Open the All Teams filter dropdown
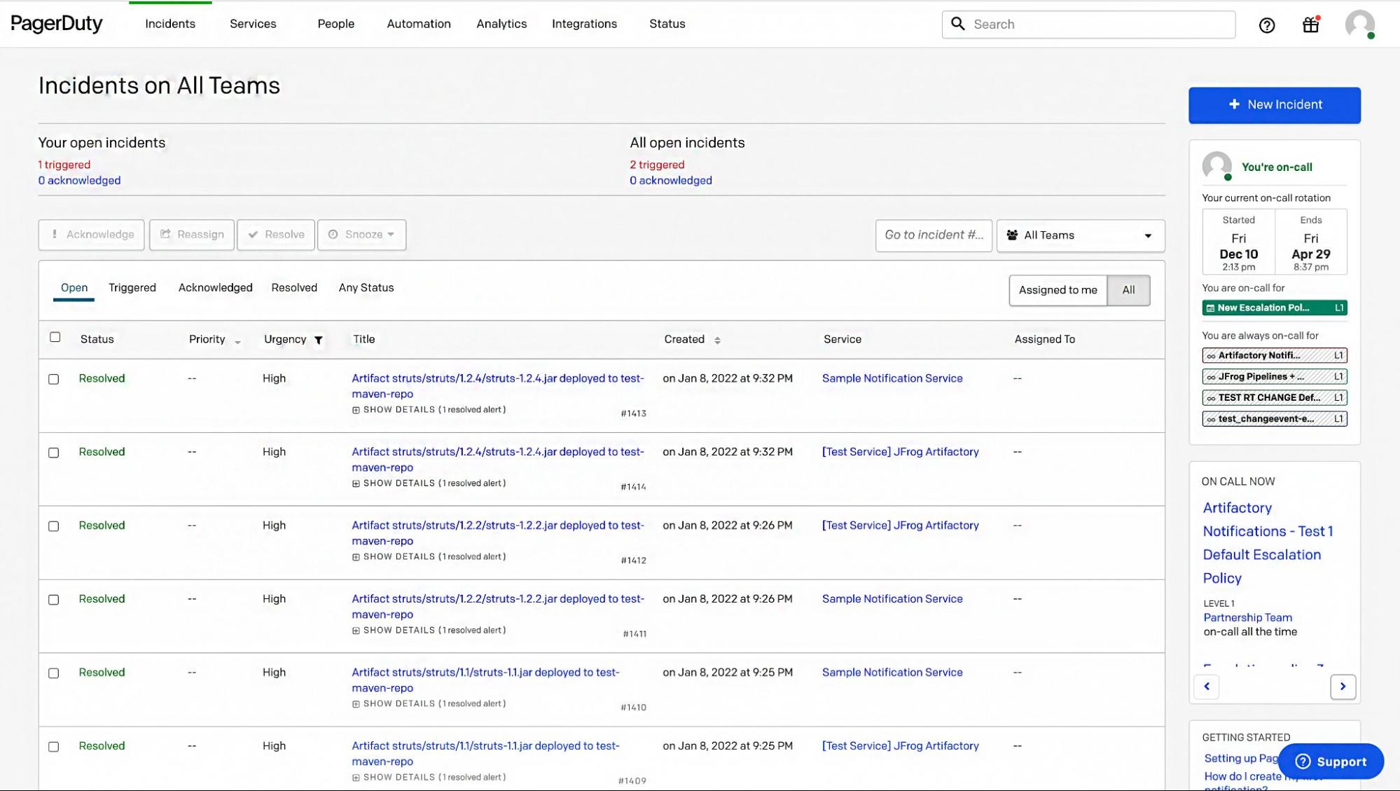 [1080, 235]
